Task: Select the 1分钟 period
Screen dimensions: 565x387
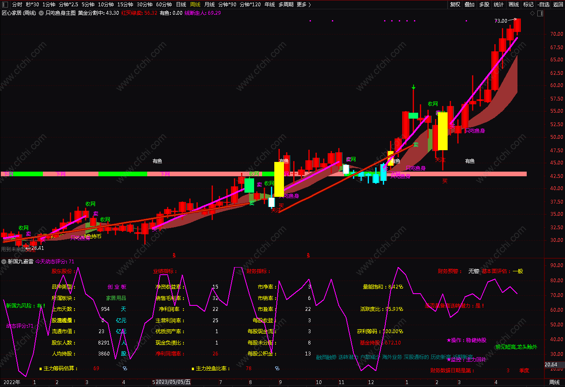Action: [49, 4]
